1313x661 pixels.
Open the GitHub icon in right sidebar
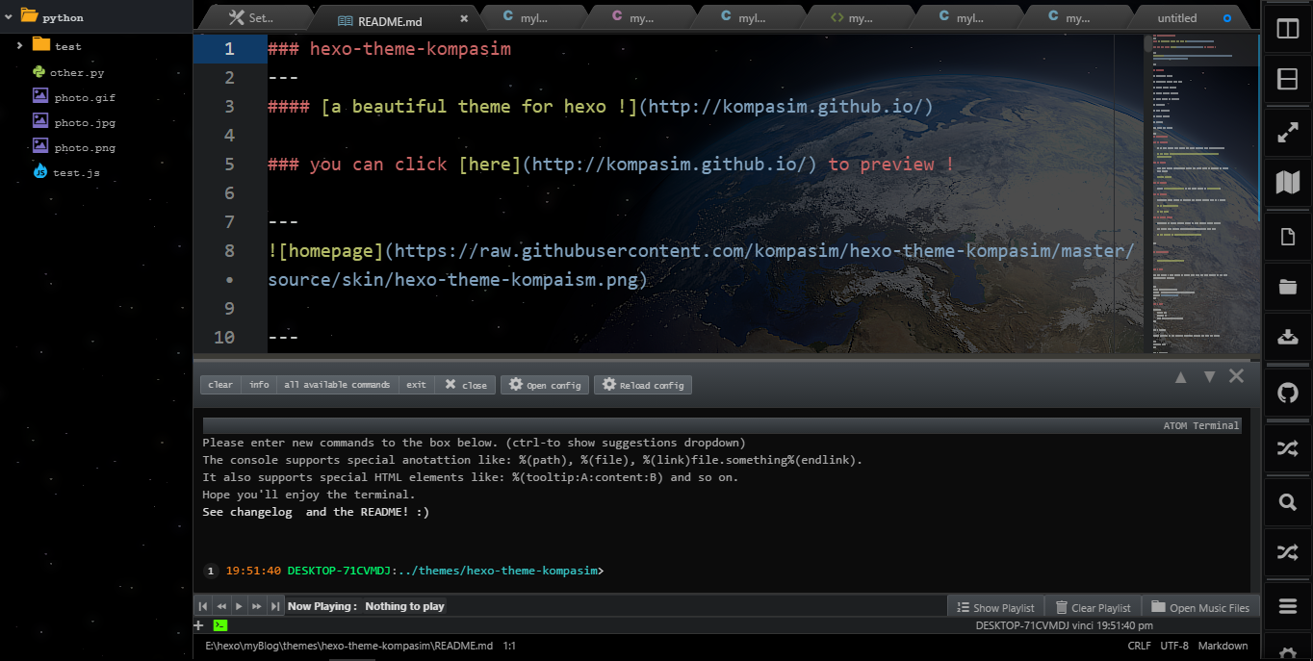(x=1287, y=393)
